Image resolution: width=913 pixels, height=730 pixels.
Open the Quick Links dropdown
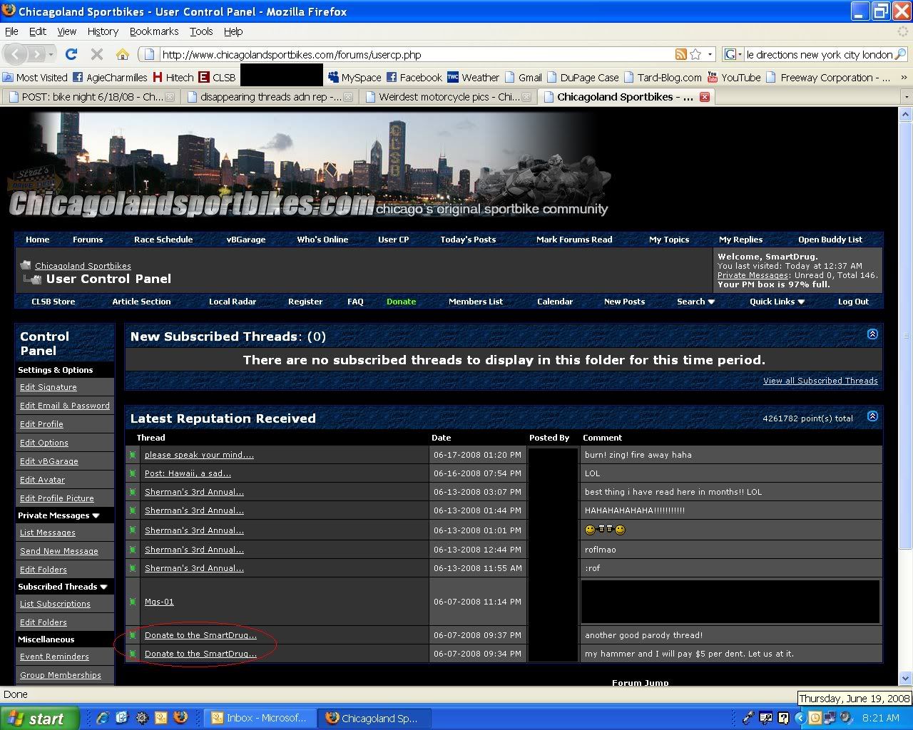(777, 302)
